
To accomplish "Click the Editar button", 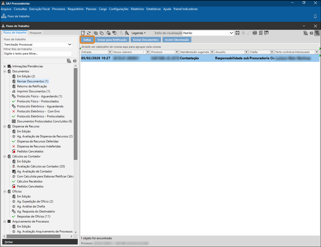I will (x=87, y=40).
